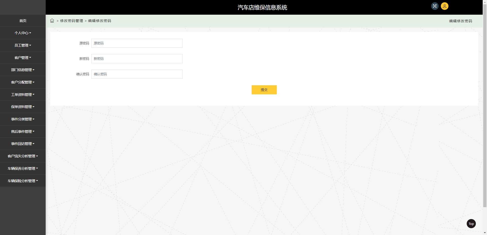Click 修改密码管理 breadcrumb link
This screenshot has height=235, width=487.
72,21
